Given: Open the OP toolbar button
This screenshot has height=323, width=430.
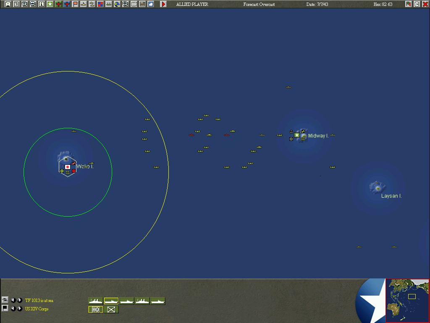Looking at the screenshot, I should point(134,4).
